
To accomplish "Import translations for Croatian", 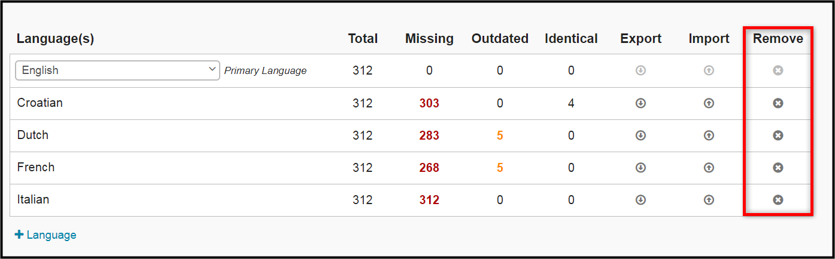I will click(x=709, y=103).
